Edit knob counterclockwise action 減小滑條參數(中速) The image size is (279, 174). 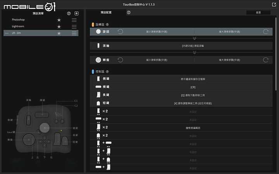click(157, 32)
